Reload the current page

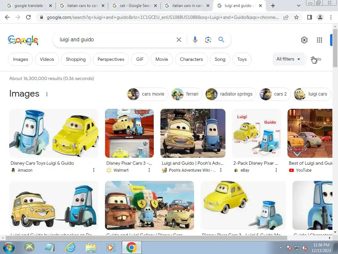click(28, 17)
